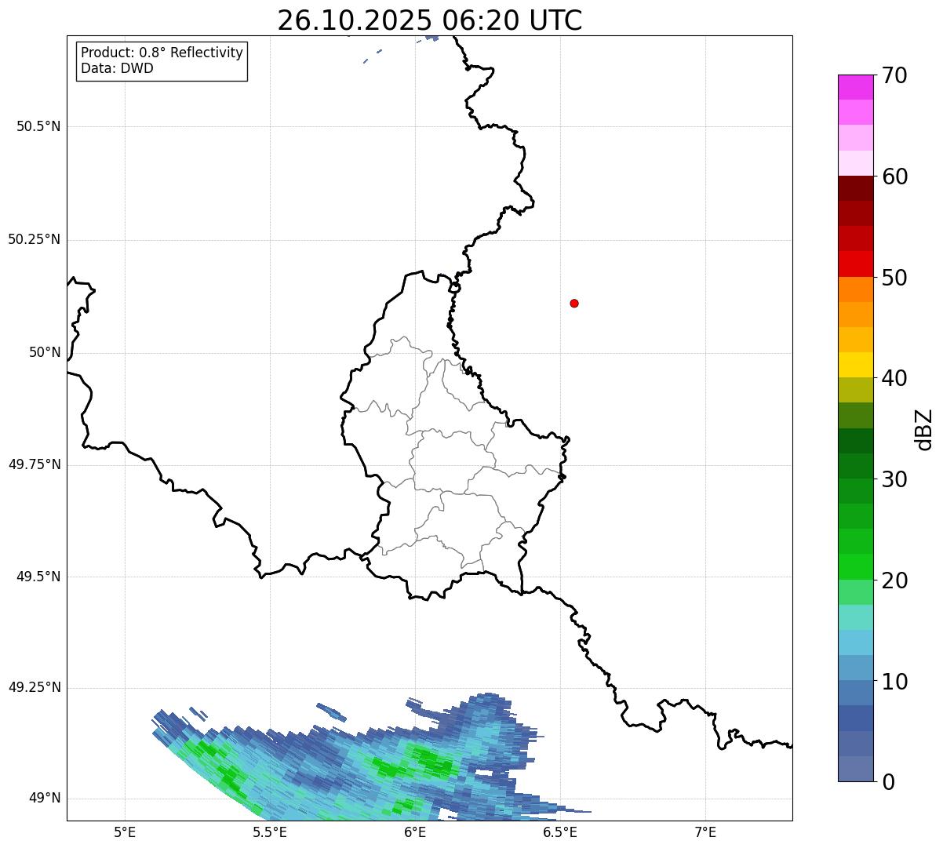Click the 7°E longitude label

click(705, 832)
